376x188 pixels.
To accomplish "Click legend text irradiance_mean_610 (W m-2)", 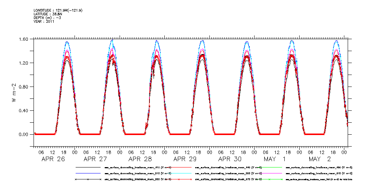I will click(x=319, y=173).
